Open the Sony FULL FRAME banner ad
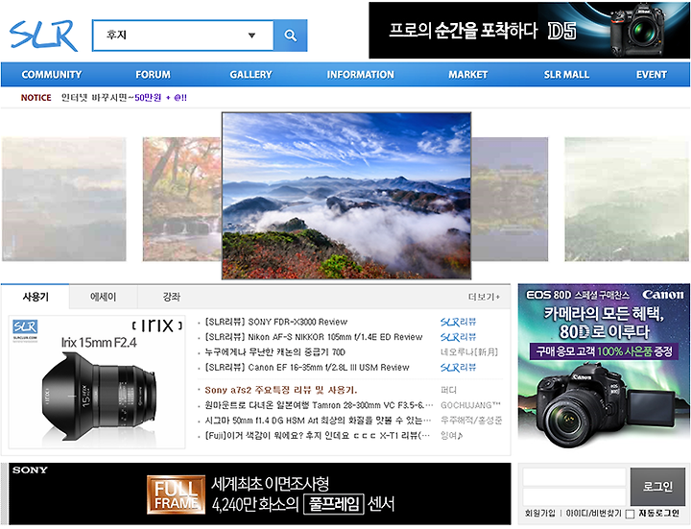Viewport: 691px width, 529px height. pyautogui.click(x=260, y=493)
